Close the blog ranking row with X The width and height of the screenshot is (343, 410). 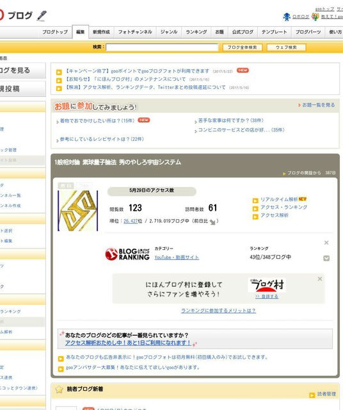(x=326, y=243)
